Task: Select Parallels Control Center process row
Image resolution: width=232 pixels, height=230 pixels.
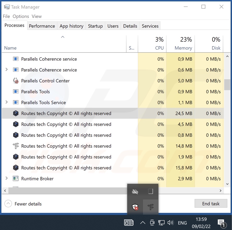Action: point(113,81)
